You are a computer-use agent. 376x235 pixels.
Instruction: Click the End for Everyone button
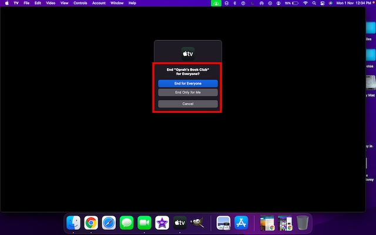188,83
